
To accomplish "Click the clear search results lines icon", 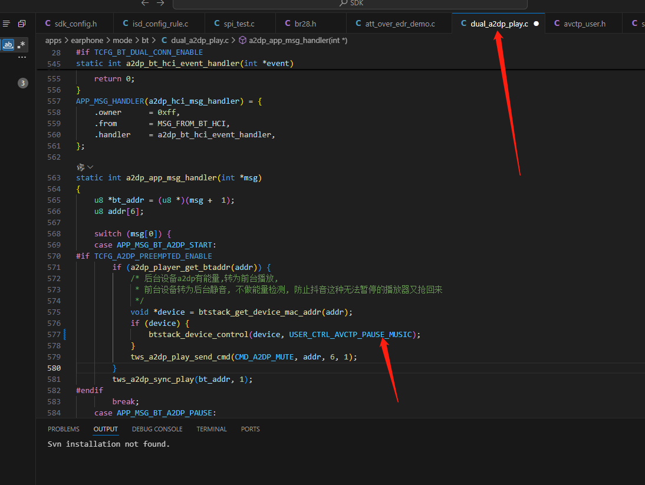I will (x=6, y=24).
